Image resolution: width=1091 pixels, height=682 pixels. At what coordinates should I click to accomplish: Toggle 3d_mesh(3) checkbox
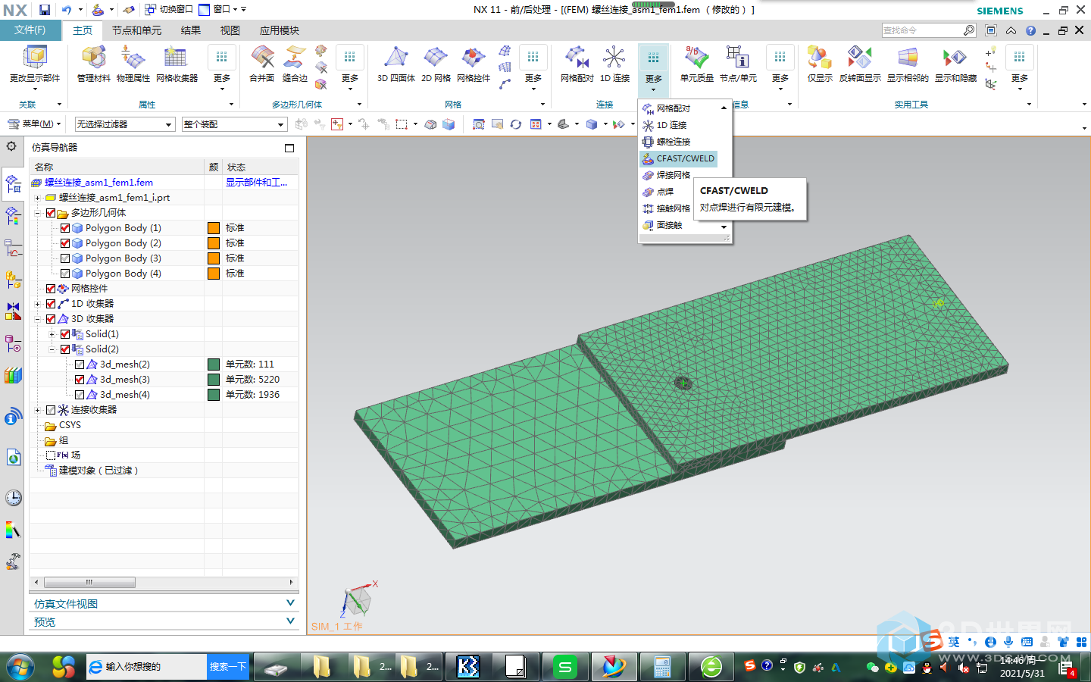[x=80, y=380]
